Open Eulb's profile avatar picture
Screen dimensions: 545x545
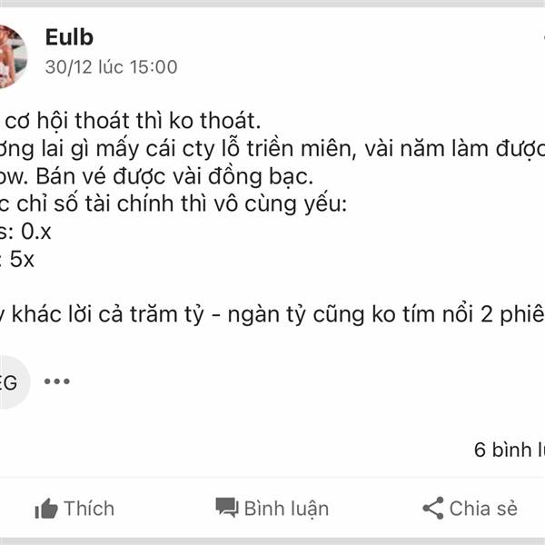(x=12, y=56)
